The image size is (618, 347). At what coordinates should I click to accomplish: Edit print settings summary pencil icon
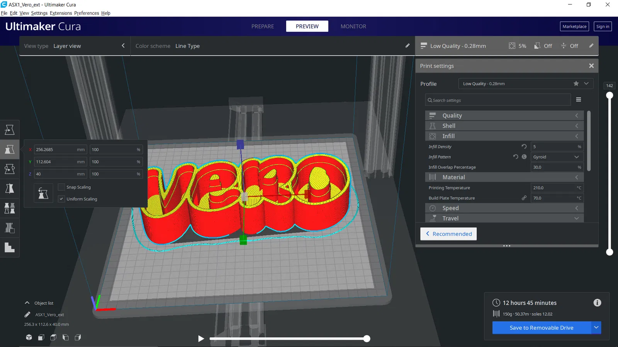591,46
